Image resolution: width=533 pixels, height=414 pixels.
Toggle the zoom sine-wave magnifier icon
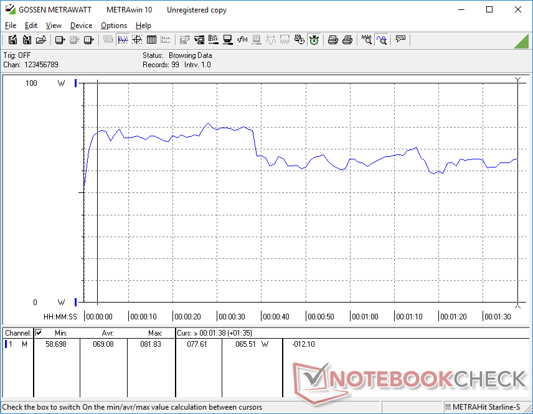[x=382, y=40]
